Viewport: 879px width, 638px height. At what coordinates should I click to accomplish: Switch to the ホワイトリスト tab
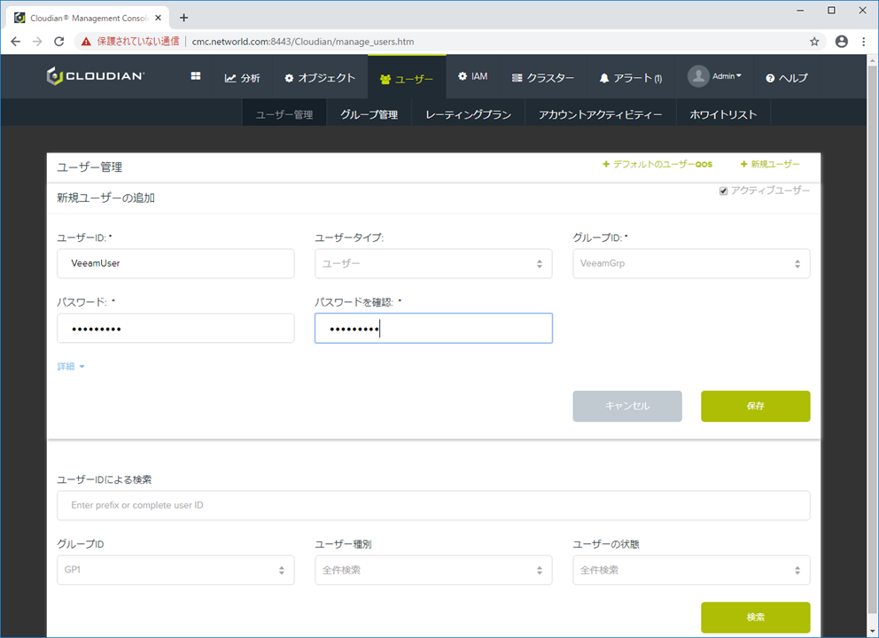pyautogui.click(x=723, y=113)
